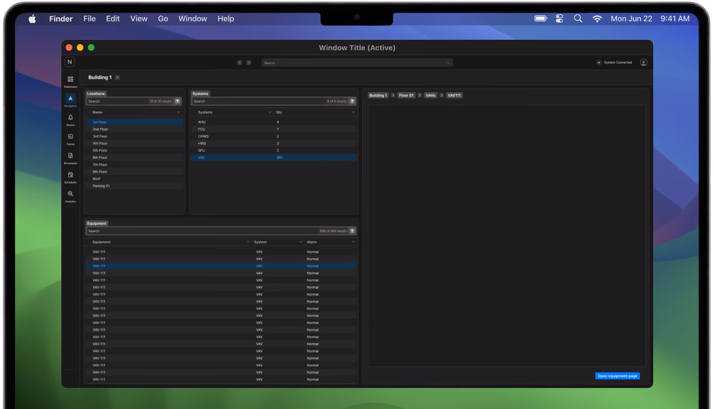The width and height of the screenshot is (714, 409).
Task: Select the 3rd Floor row
Action: [134, 136]
